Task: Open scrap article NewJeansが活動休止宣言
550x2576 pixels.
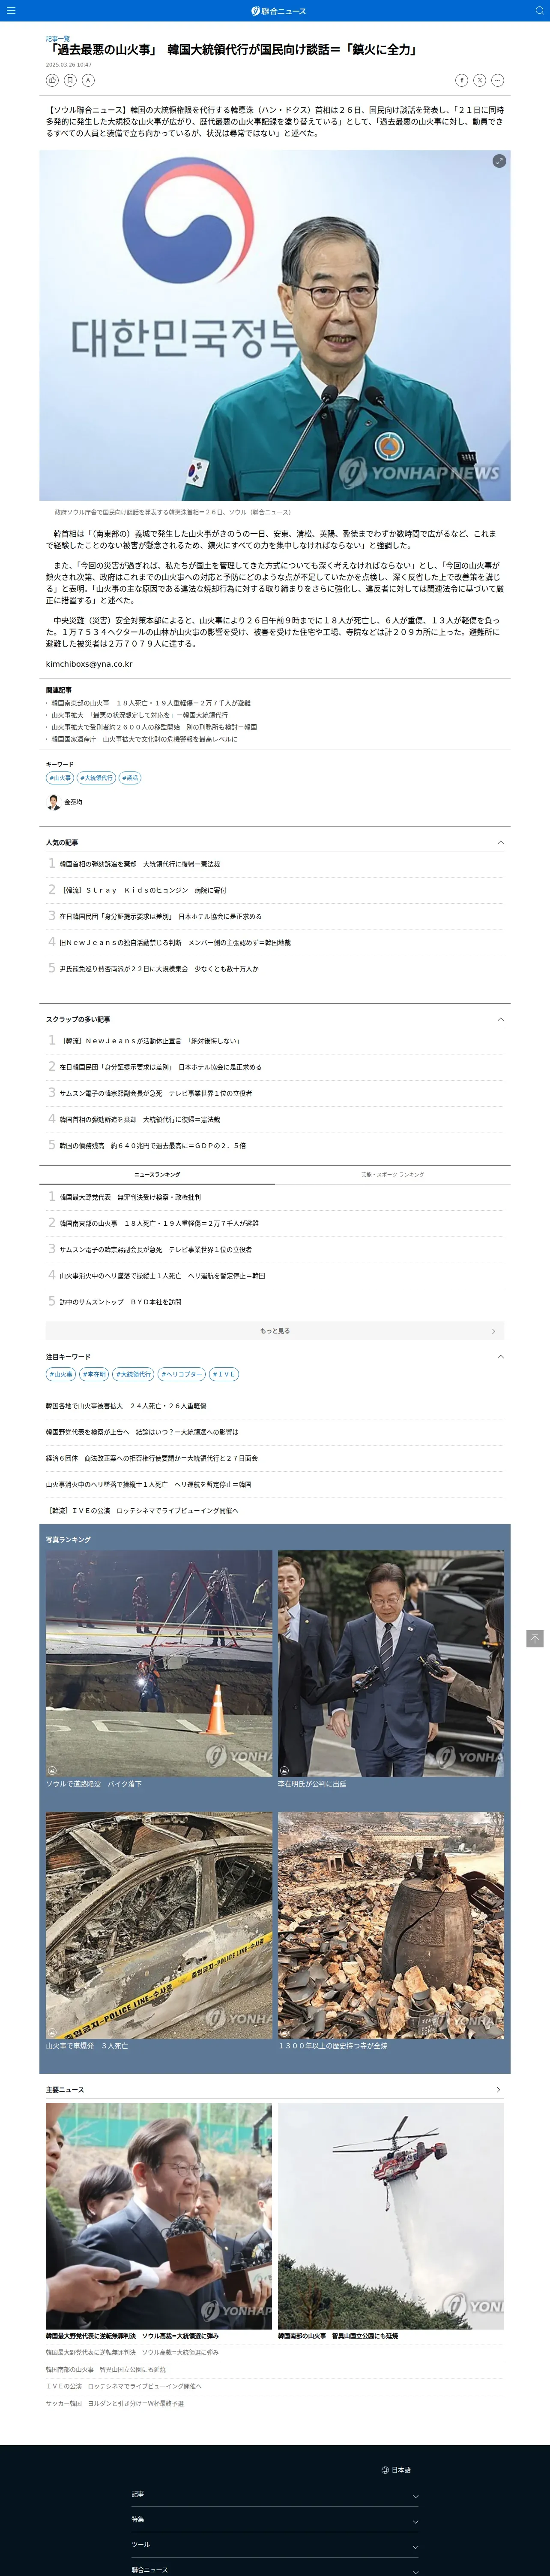Action: [x=150, y=1041]
